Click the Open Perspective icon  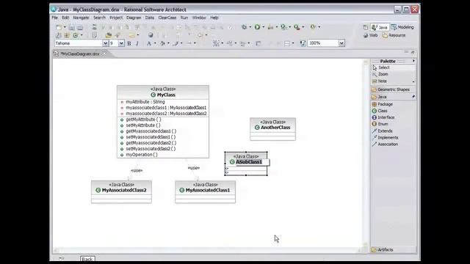point(366,27)
